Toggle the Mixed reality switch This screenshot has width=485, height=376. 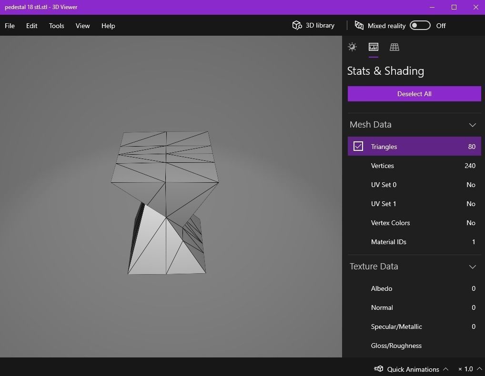tap(420, 25)
